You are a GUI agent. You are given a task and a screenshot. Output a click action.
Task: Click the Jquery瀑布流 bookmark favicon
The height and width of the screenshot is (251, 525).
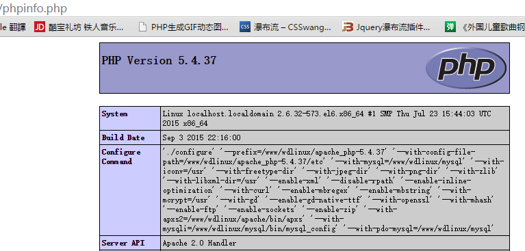[348, 27]
